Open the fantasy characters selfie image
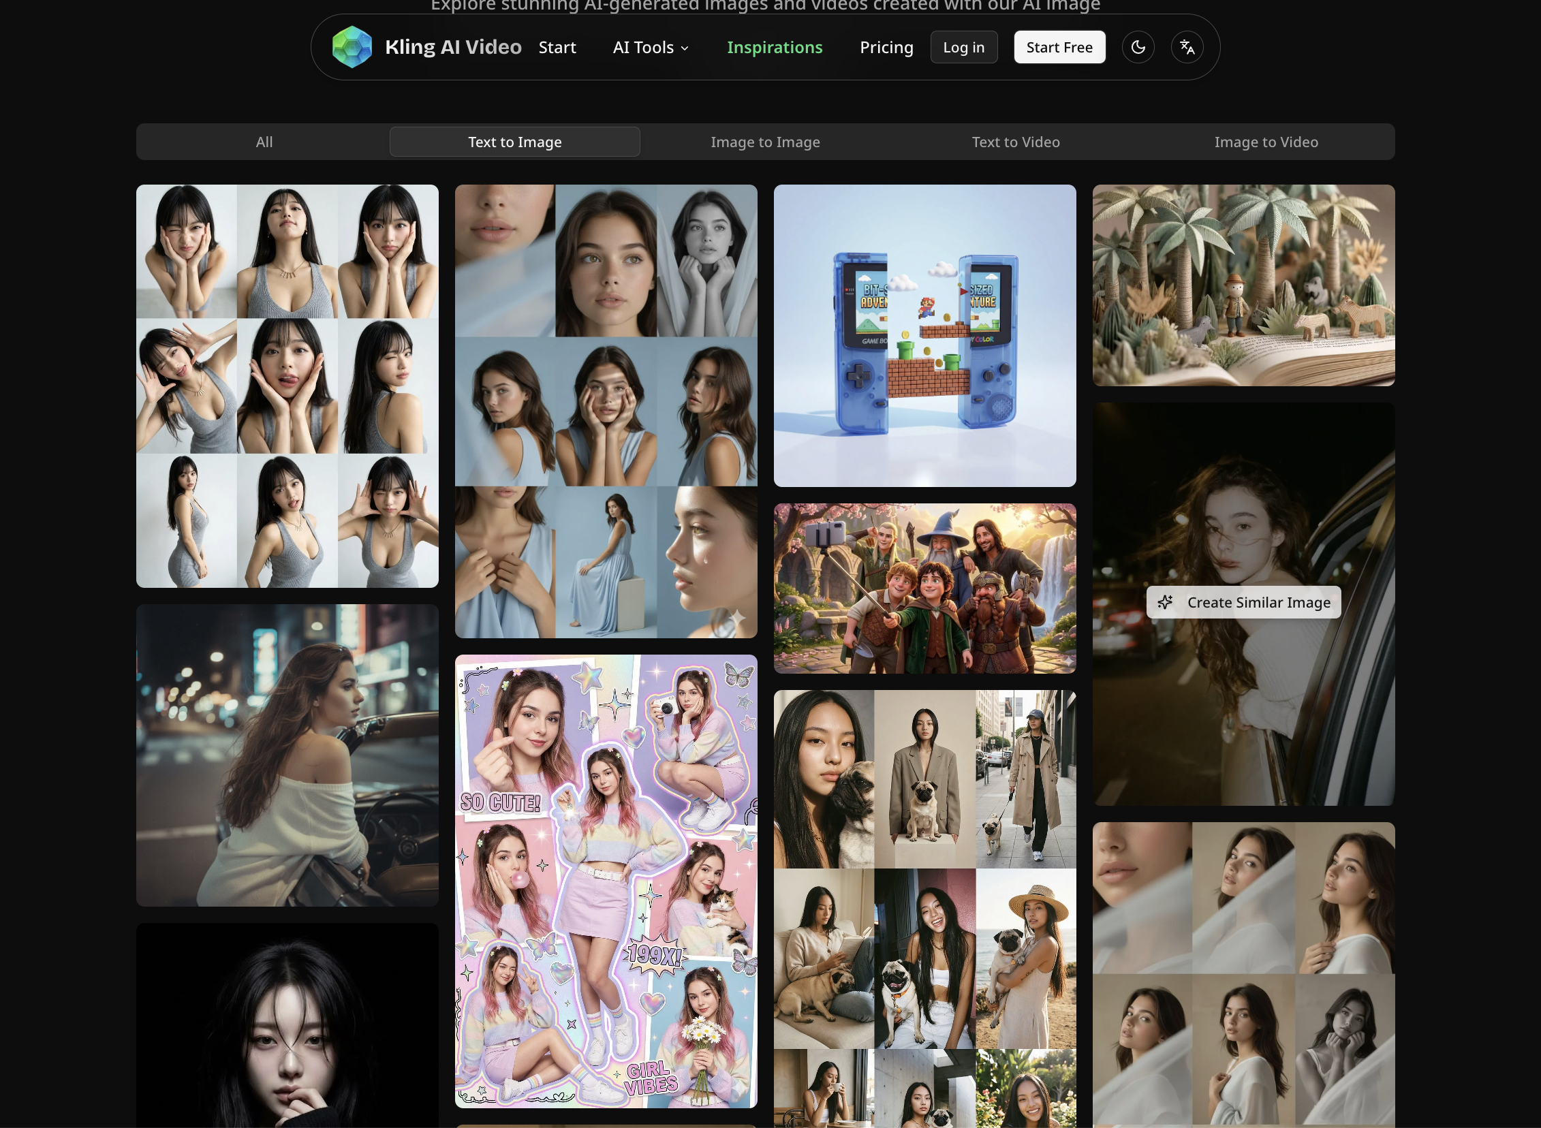Image resolution: width=1541 pixels, height=1128 pixels. click(x=924, y=589)
